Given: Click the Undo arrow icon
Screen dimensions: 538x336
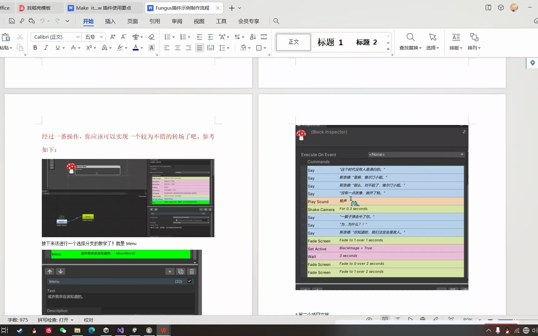Looking at the screenshot, I should [x=42, y=21].
